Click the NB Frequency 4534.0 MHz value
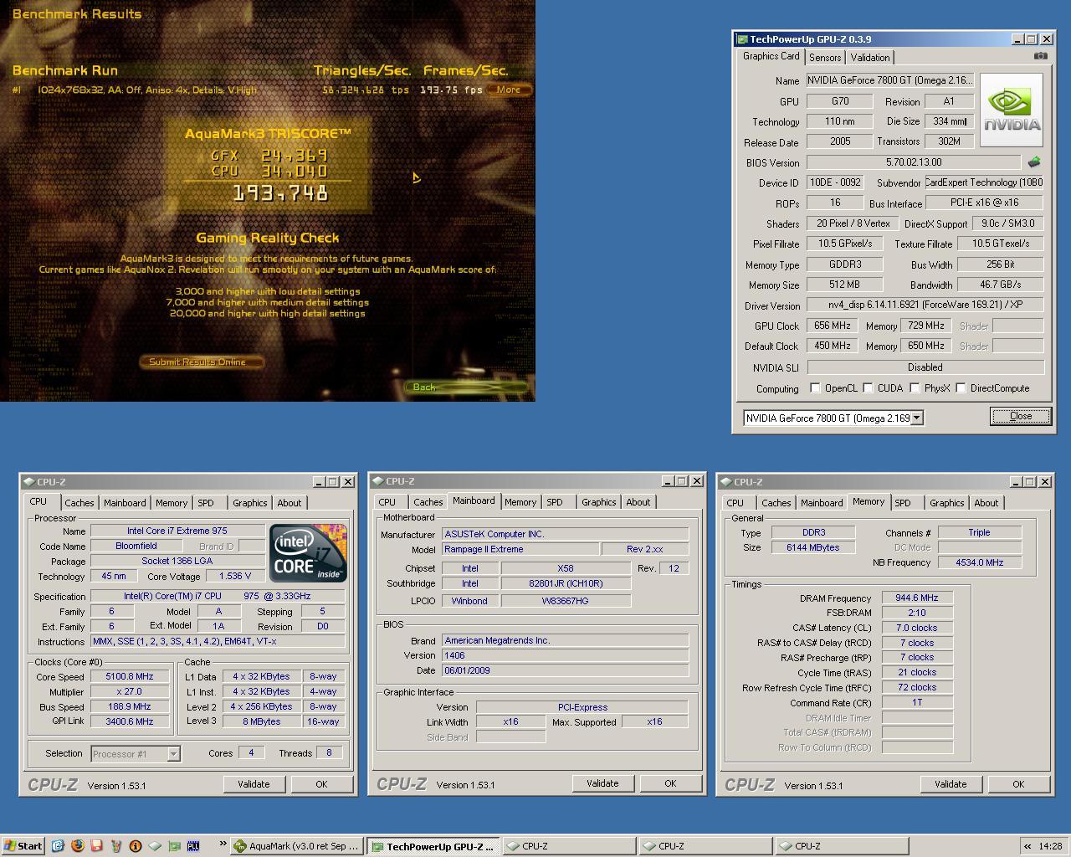The width and height of the screenshot is (1071, 857). 980,562
